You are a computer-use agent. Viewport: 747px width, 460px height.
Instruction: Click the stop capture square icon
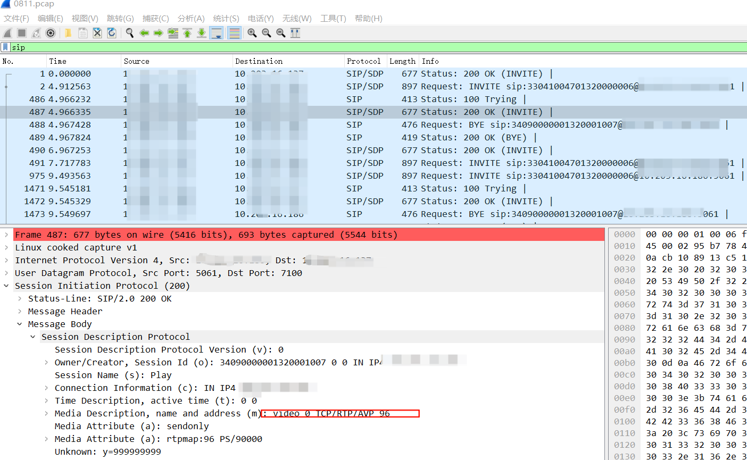[22, 33]
